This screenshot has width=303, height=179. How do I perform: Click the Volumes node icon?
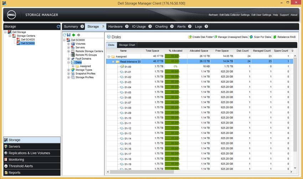click(x=73, y=44)
